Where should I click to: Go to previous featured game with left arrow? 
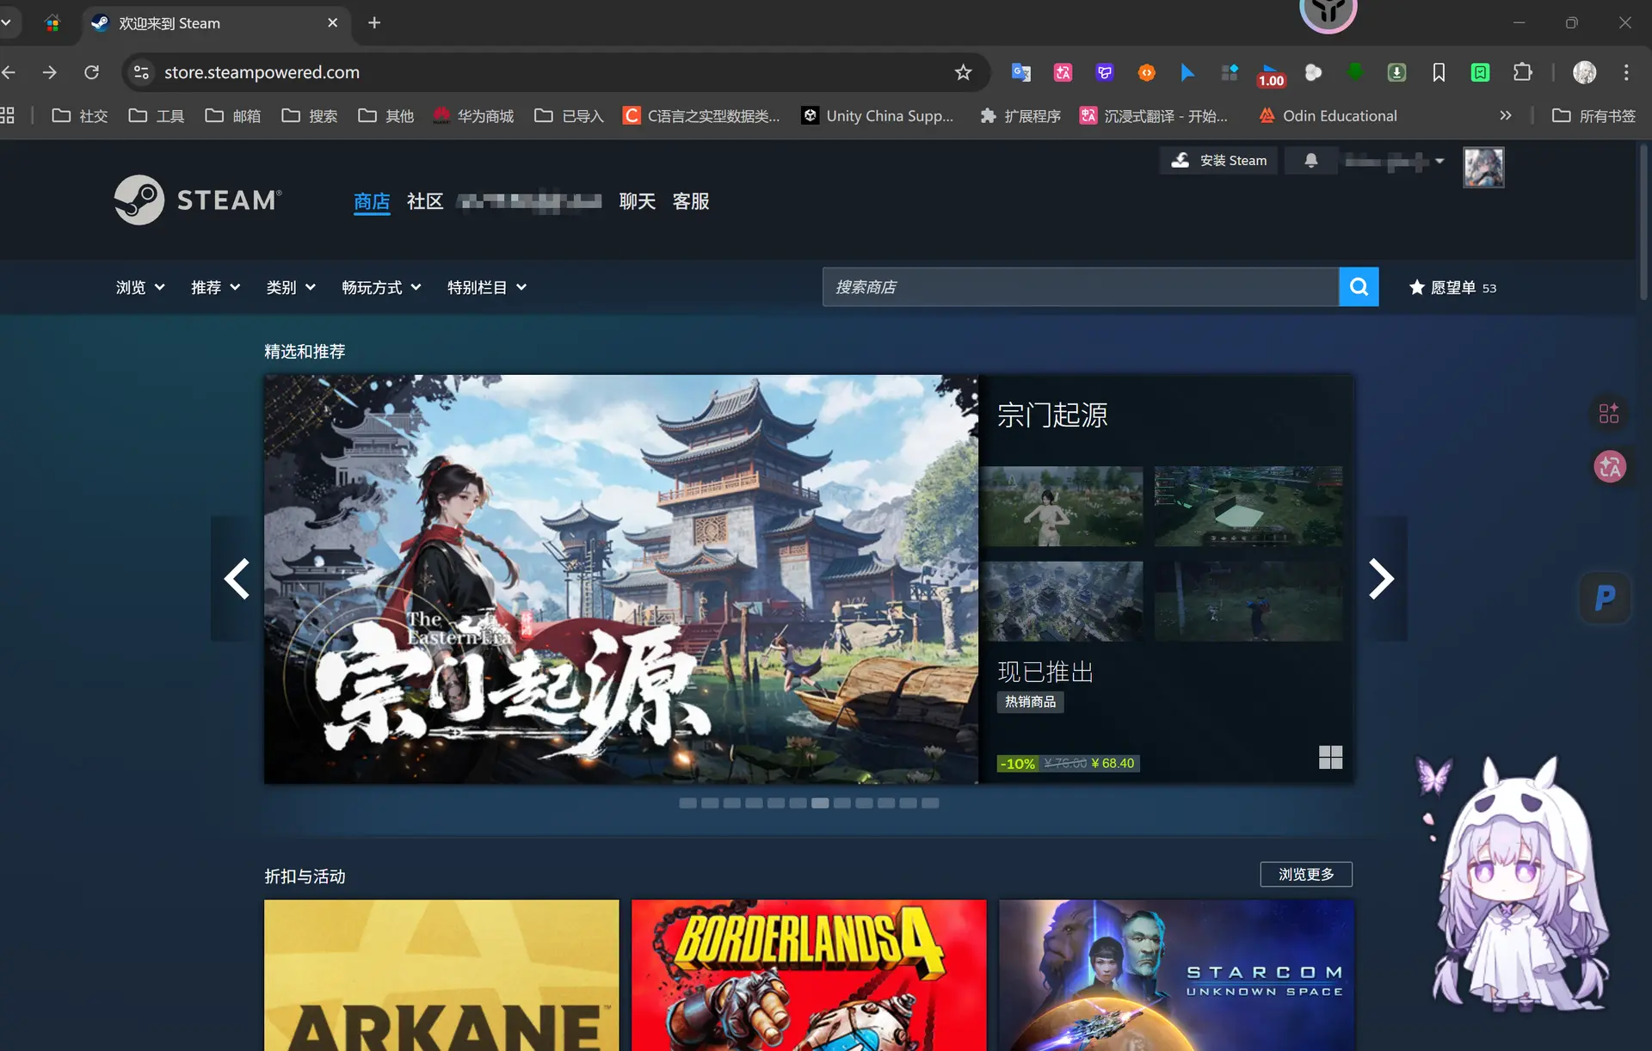pyautogui.click(x=237, y=579)
